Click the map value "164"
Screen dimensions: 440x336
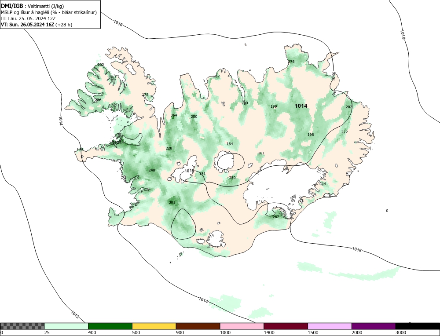pyautogui.click(x=230, y=144)
